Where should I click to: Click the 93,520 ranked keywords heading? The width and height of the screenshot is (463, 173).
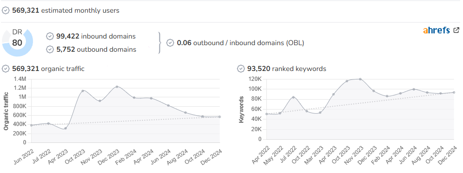(x=287, y=69)
